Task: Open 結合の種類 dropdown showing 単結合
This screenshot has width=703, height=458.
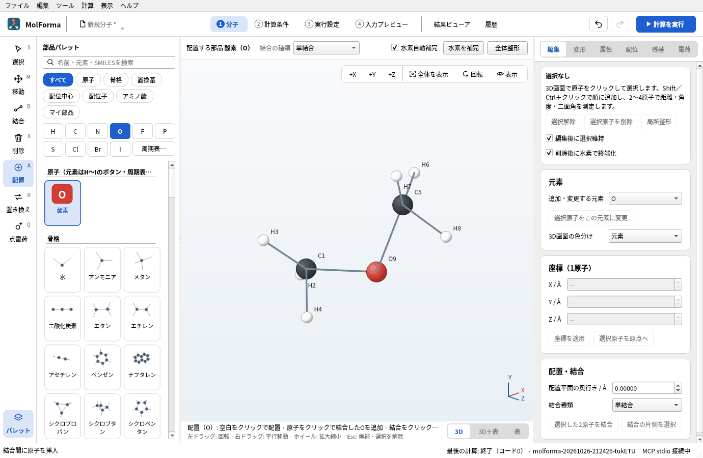Action: 327,48
